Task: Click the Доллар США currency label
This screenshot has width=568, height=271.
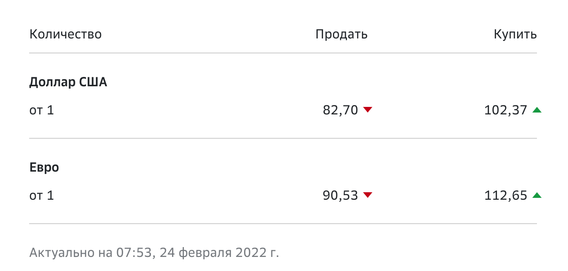Action: 68,83
